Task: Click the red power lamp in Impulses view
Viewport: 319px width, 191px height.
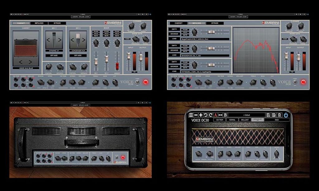Action: click(303, 82)
